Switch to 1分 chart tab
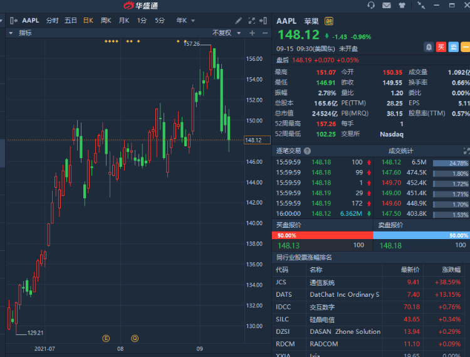The image size is (470, 357). click(142, 21)
